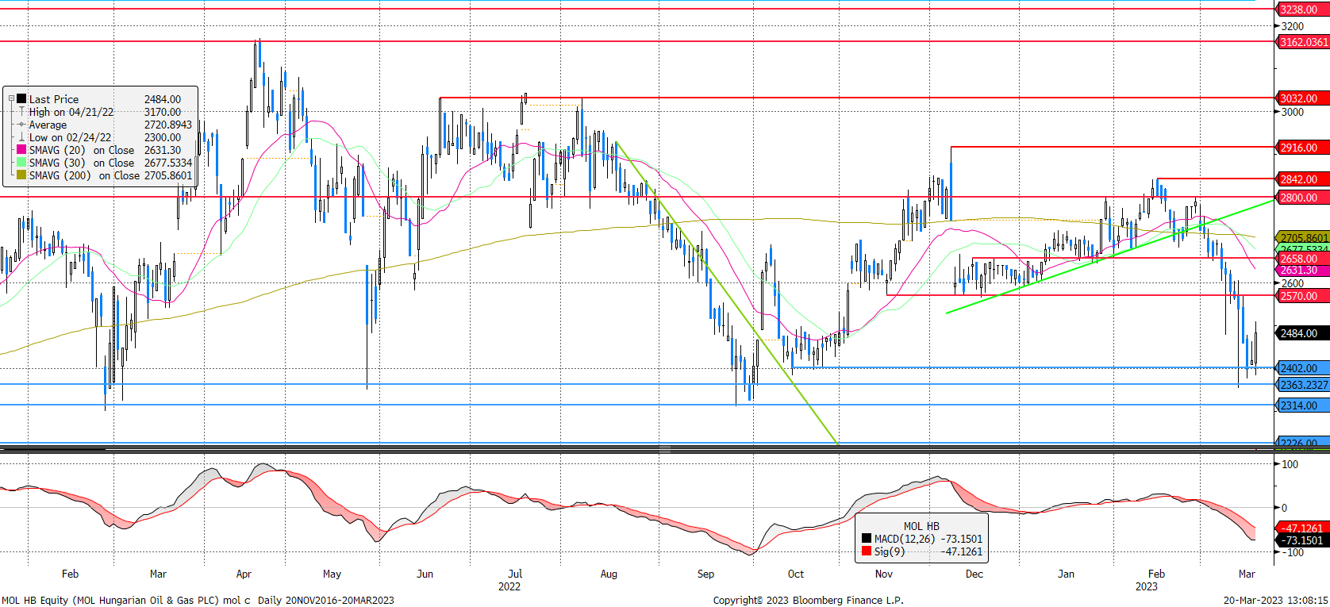This screenshot has height=607, width=1330.
Task: Click the red 3162.0361 price level label
Action: [1303, 42]
